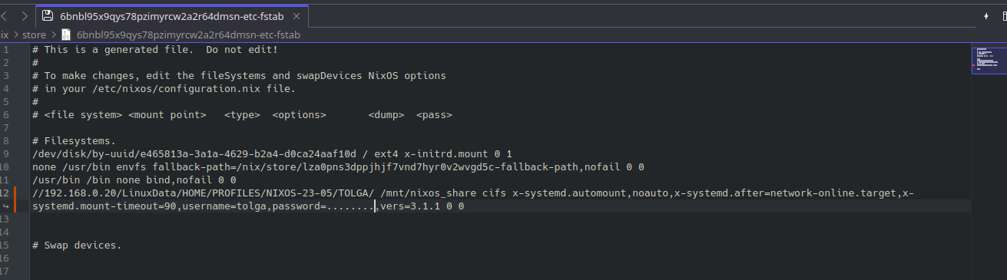1007x280 pixels.
Task: Close the etc-fstab tab
Action: tap(297, 15)
